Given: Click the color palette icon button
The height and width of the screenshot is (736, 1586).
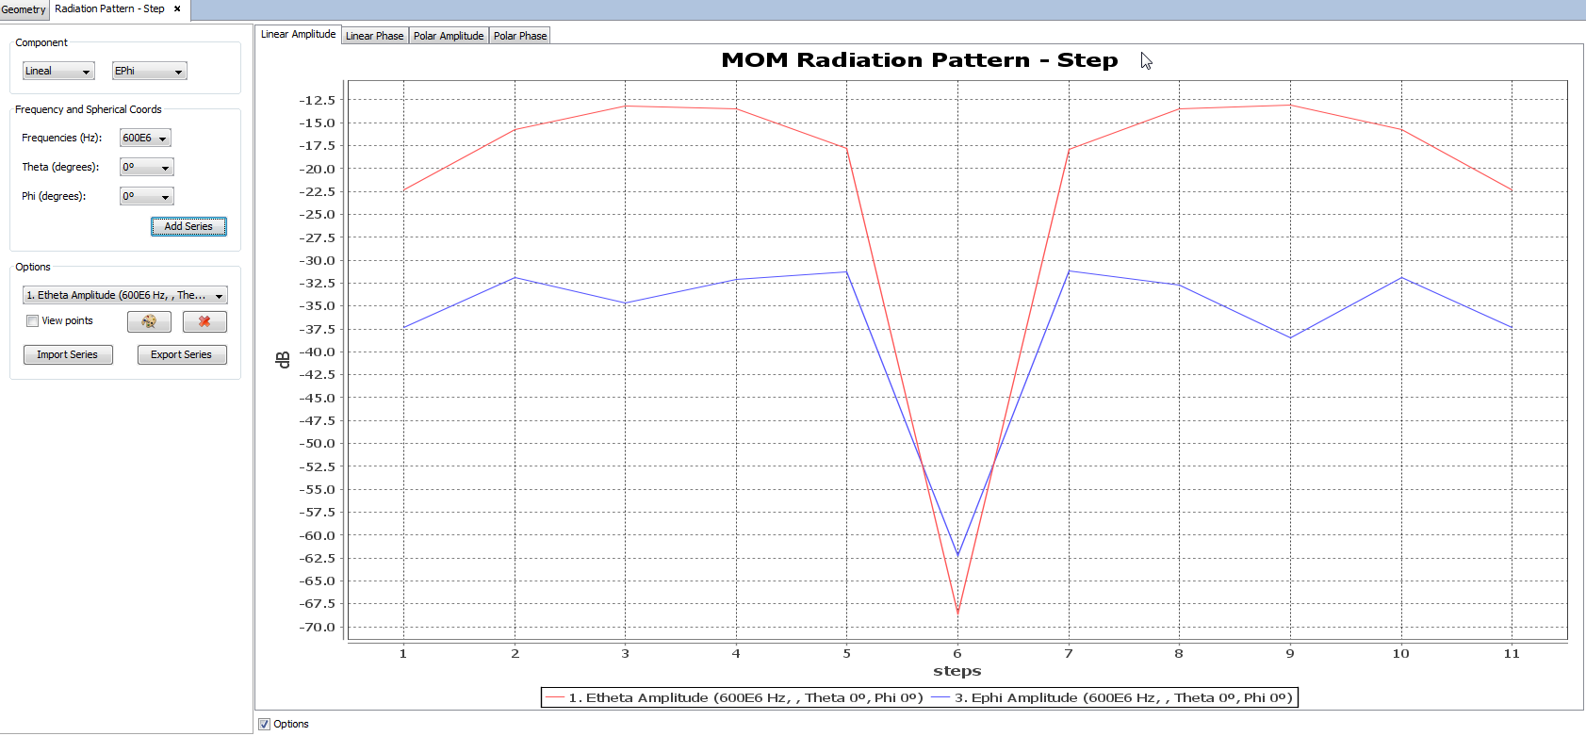Looking at the screenshot, I should click(x=149, y=321).
